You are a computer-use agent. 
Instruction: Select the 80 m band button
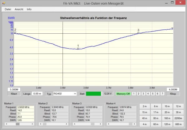coord(156,118)
